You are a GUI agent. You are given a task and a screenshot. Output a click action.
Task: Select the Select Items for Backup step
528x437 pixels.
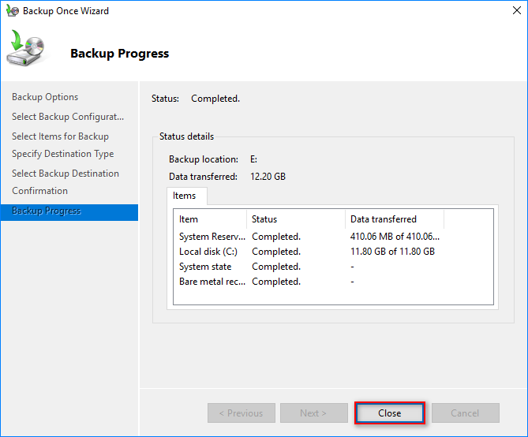click(60, 136)
